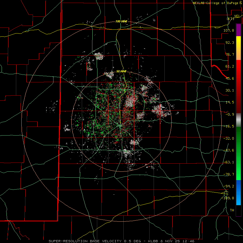Click the -32.0 value on velocity scale
This screenshot has width=243, height=243.
[229, 139]
